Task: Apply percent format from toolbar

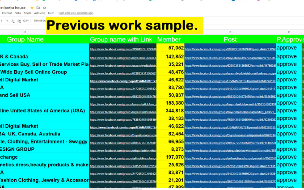Action: tap(7, 21)
